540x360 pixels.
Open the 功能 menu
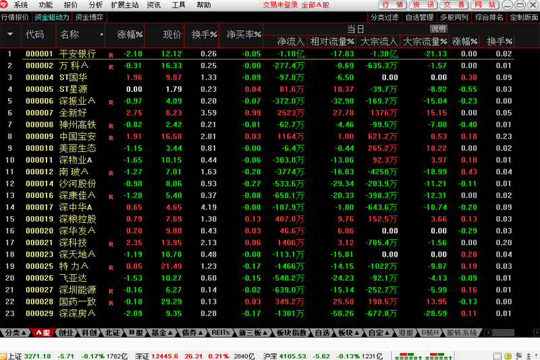pyautogui.click(x=45, y=5)
